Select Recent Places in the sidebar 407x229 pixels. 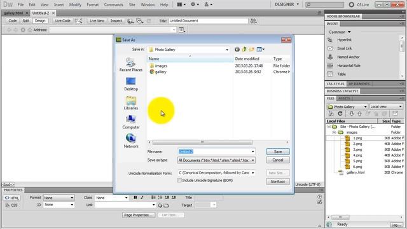[131, 65]
